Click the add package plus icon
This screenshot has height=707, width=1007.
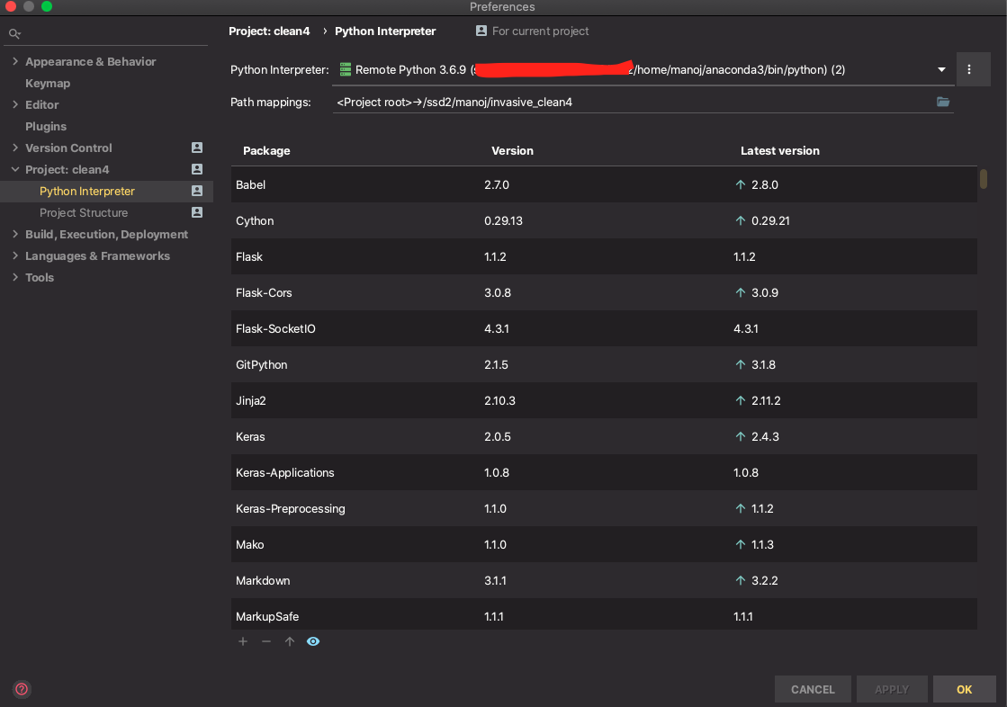[x=243, y=641]
